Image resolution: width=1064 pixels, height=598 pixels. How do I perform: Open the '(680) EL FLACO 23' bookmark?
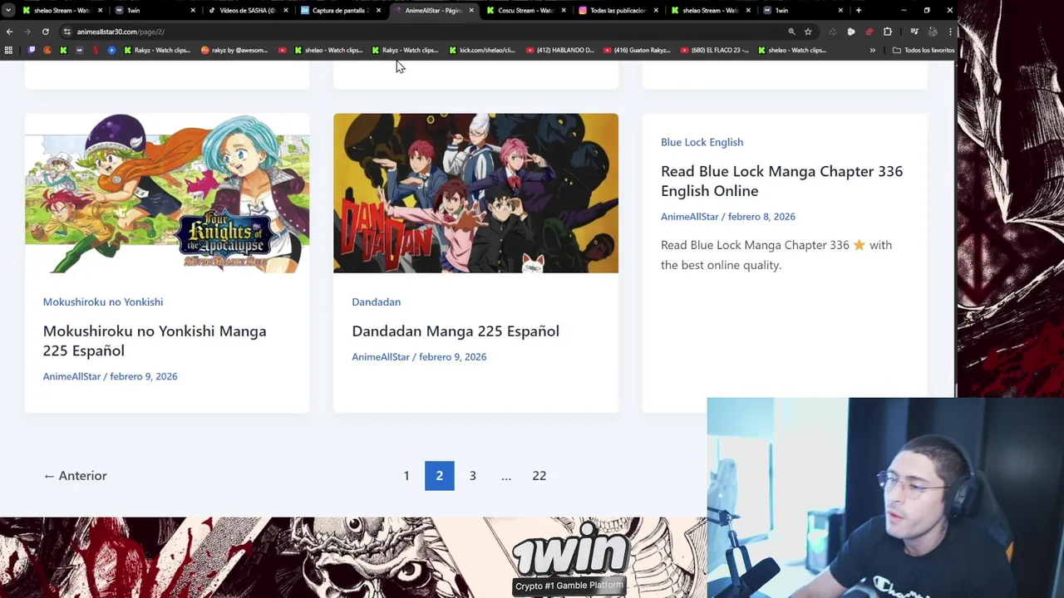[x=715, y=50]
